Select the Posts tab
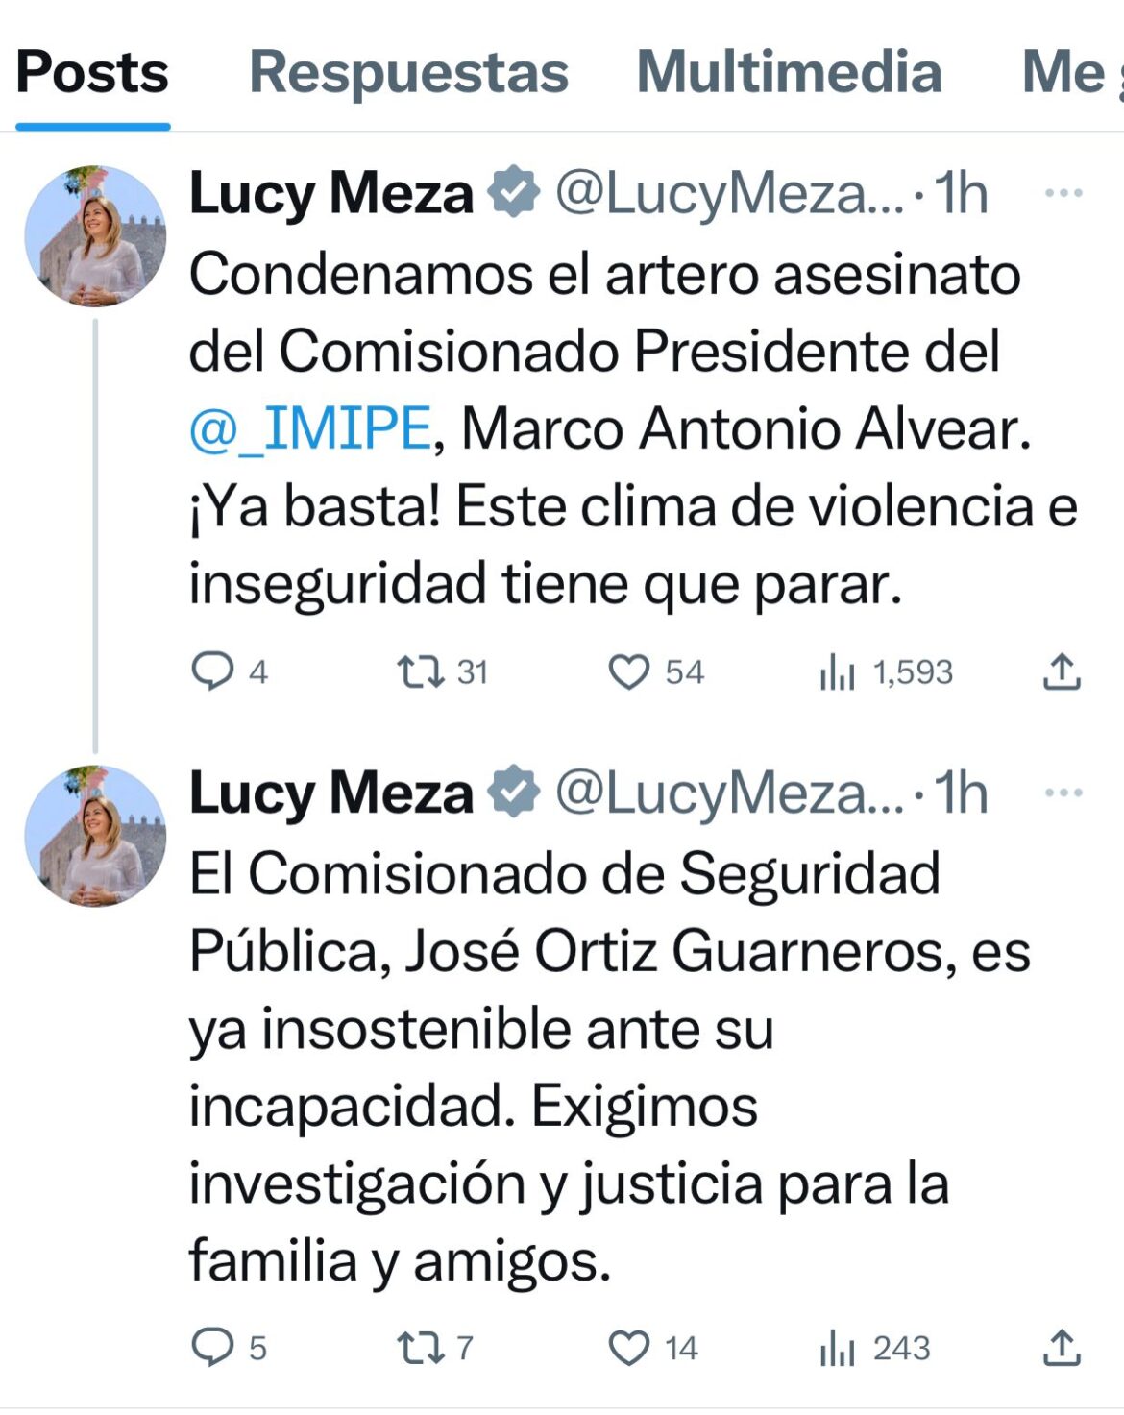Image resolution: width=1124 pixels, height=1415 pixels. [92, 73]
